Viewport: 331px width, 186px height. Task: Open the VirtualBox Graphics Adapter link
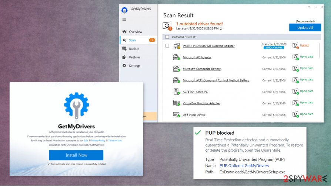tap(201, 103)
